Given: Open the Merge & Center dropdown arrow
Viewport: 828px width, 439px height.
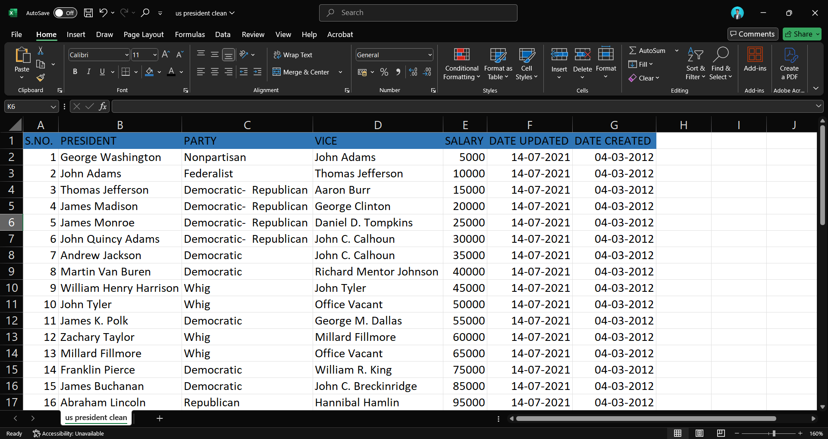Looking at the screenshot, I should [x=340, y=72].
